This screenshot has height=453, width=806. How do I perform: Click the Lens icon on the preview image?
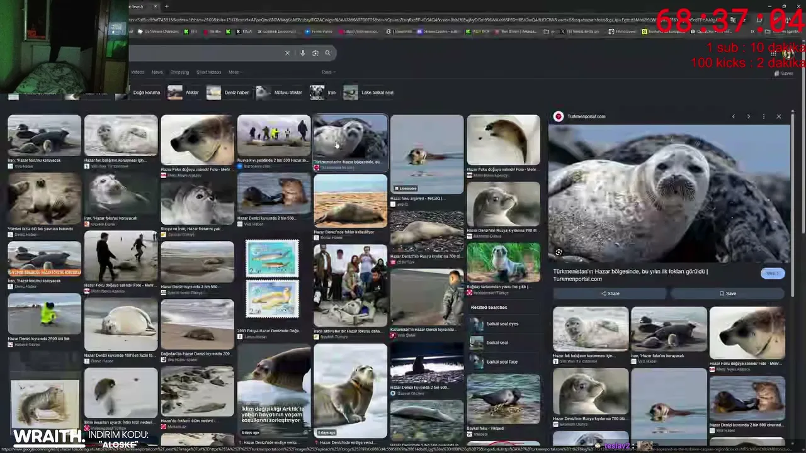pyautogui.click(x=559, y=252)
